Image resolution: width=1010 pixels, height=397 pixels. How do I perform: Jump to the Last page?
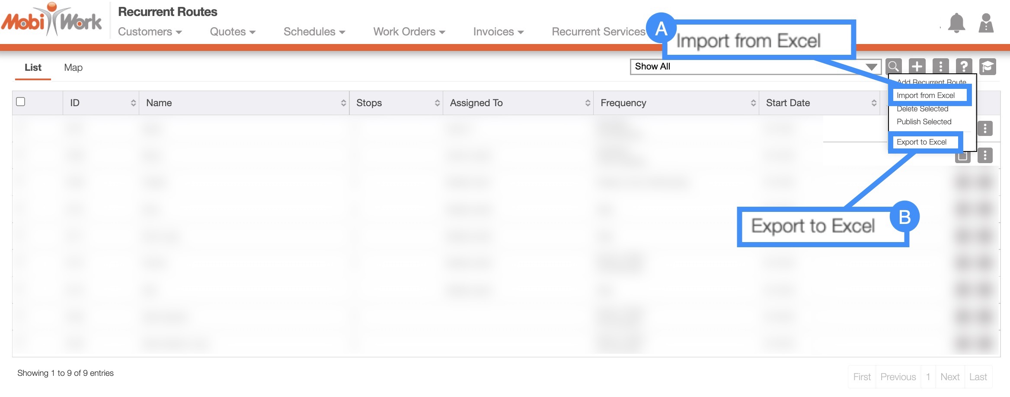(x=978, y=377)
